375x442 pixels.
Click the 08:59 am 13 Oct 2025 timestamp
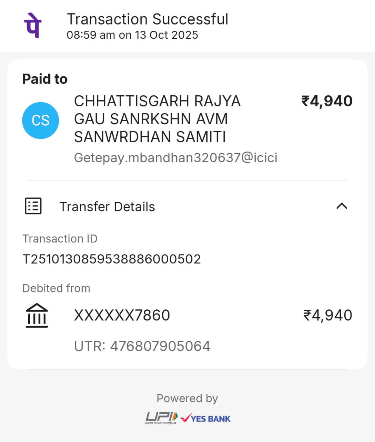pyautogui.click(x=132, y=35)
